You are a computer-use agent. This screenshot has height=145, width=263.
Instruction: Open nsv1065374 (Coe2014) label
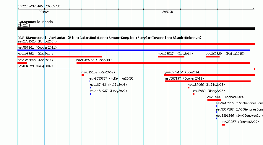click(x=175, y=54)
